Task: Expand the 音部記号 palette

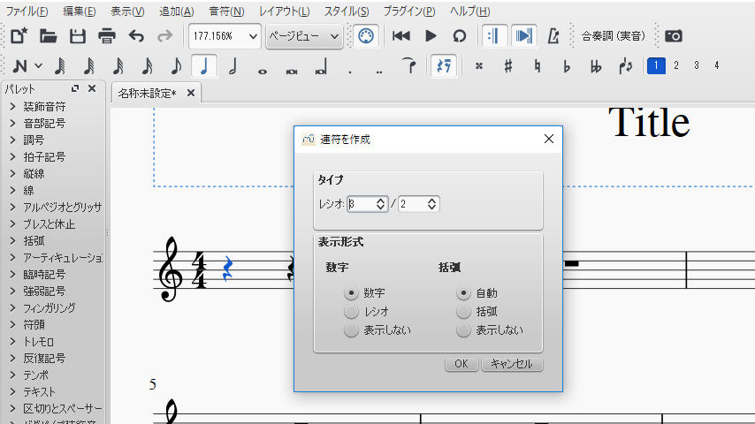Action: pyautogui.click(x=12, y=123)
